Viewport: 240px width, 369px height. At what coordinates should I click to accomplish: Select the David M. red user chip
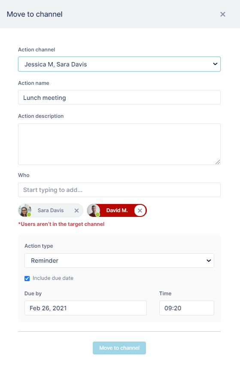pos(117,210)
